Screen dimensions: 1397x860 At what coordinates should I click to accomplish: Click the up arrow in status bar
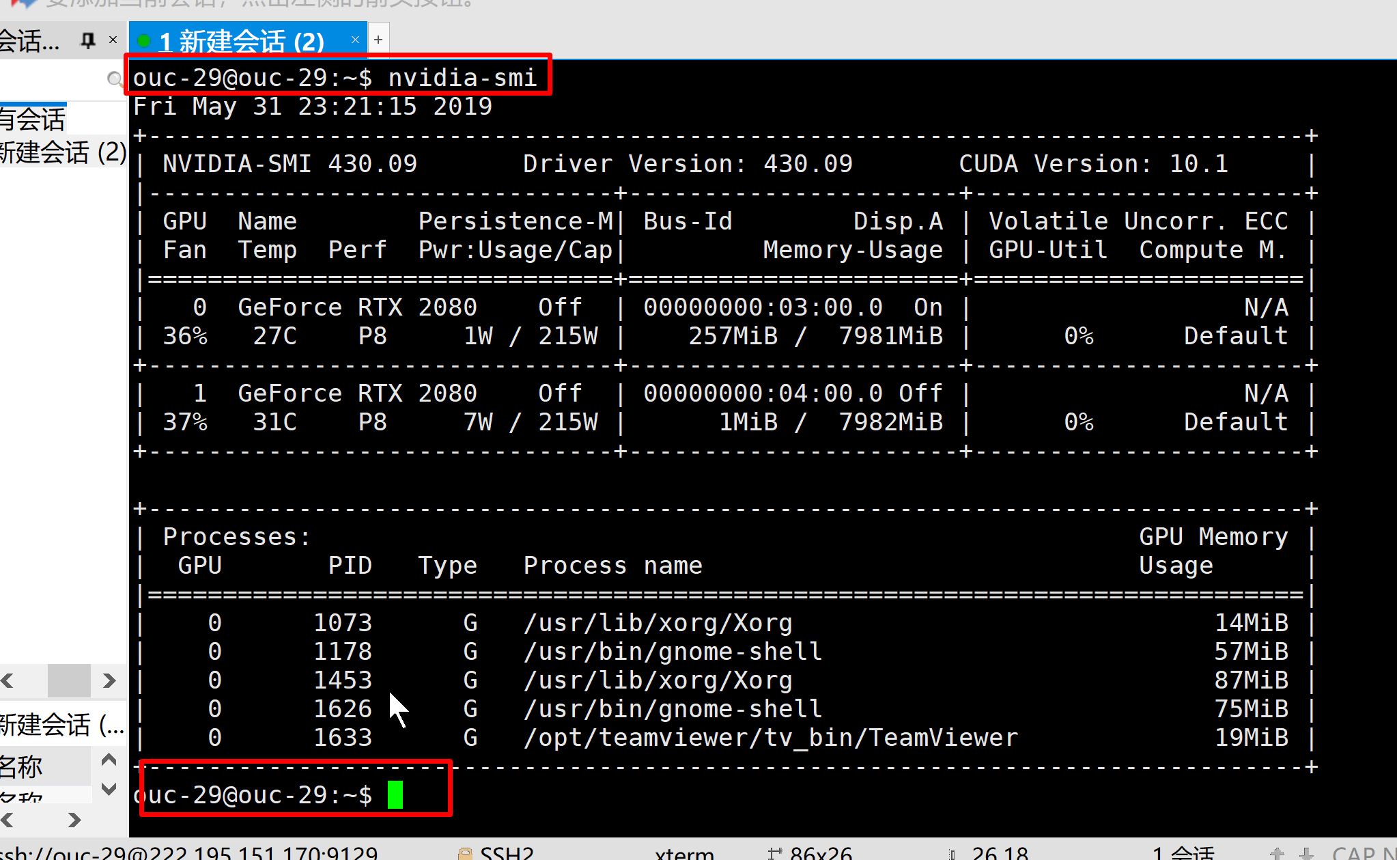tap(1276, 853)
